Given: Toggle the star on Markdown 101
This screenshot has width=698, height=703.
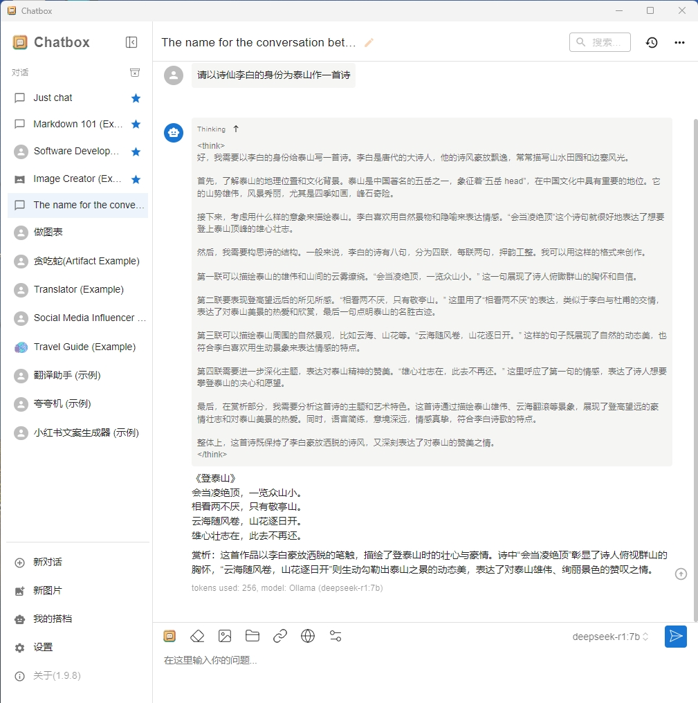Looking at the screenshot, I should point(136,124).
